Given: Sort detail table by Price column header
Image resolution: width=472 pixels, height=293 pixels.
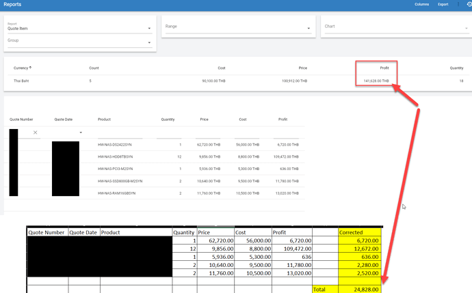Looking at the screenshot, I should coord(204,120).
